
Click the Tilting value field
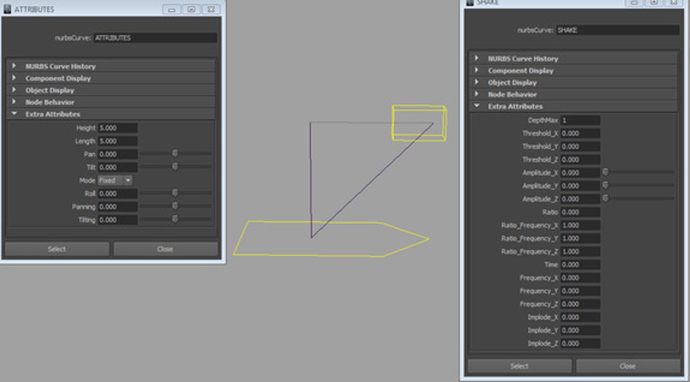click(x=118, y=220)
